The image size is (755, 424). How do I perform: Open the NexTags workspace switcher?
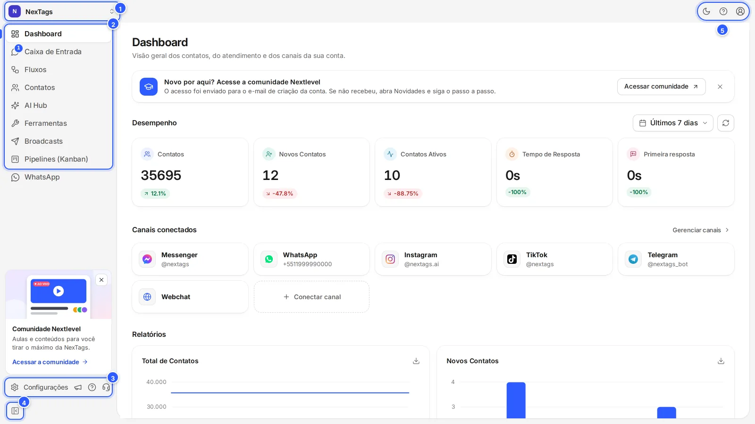tap(62, 11)
